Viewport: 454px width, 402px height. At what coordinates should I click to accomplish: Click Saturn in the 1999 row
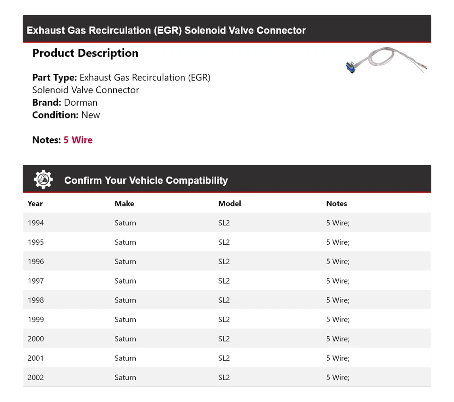point(125,320)
